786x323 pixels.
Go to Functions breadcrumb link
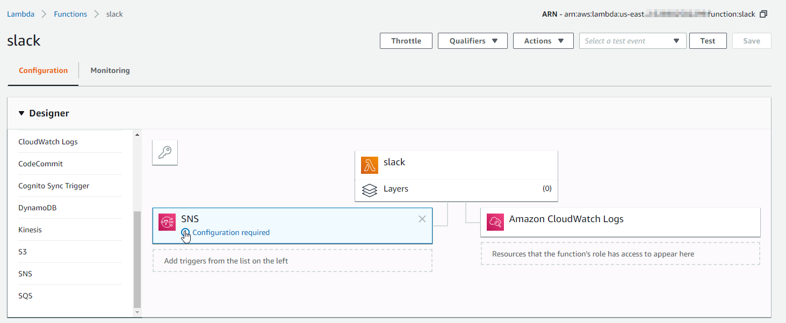click(70, 14)
